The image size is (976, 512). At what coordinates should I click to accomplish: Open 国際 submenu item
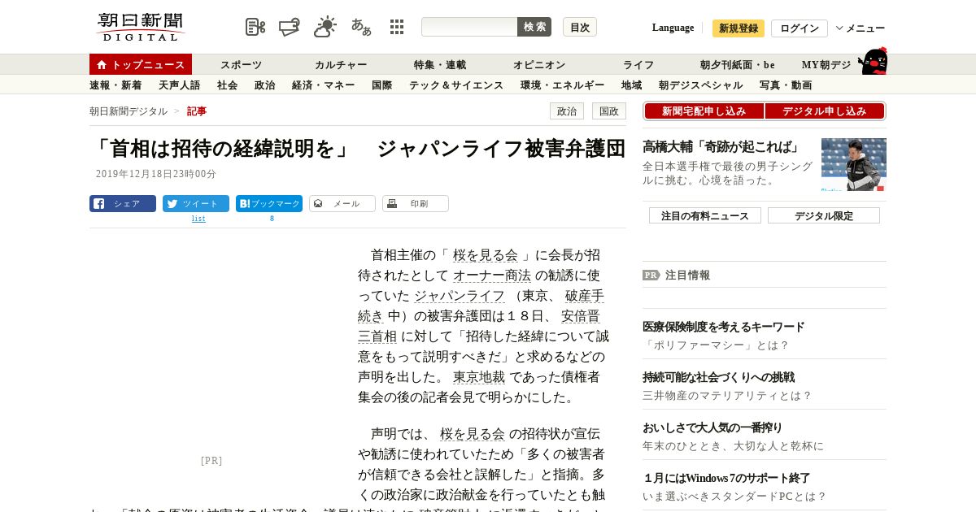[382, 85]
